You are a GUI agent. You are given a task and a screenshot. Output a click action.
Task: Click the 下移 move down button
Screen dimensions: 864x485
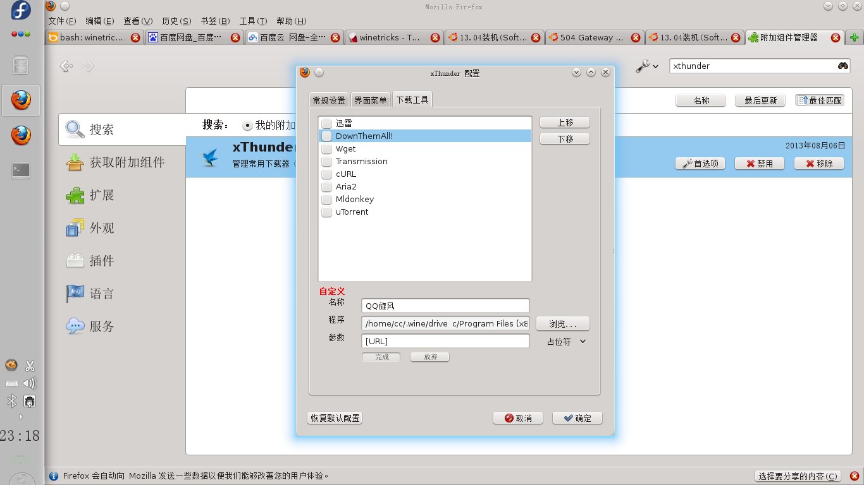click(x=565, y=139)
